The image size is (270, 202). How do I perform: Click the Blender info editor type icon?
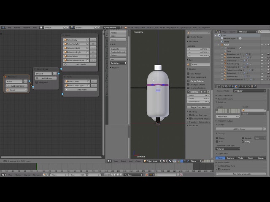[x=4, y=27]
